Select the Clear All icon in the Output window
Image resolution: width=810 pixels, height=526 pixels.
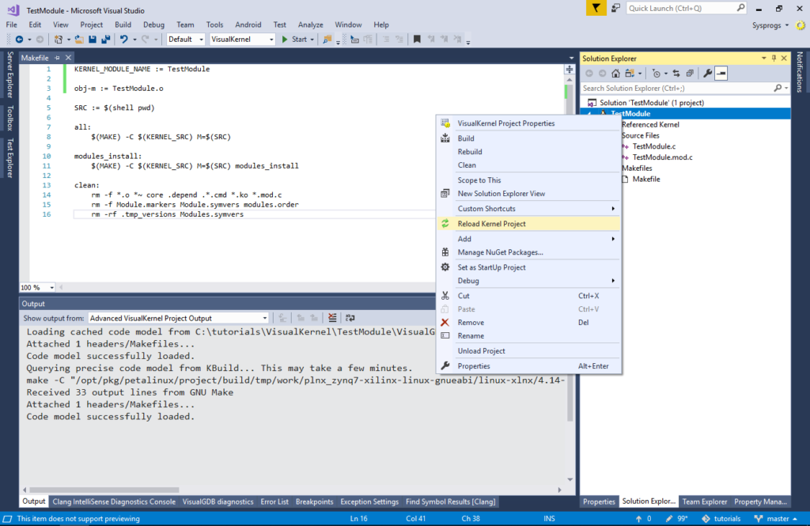[332, 317]
